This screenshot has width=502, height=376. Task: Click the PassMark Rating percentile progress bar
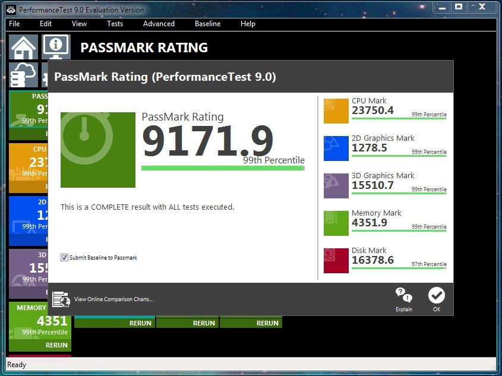[x=223, y=168]
